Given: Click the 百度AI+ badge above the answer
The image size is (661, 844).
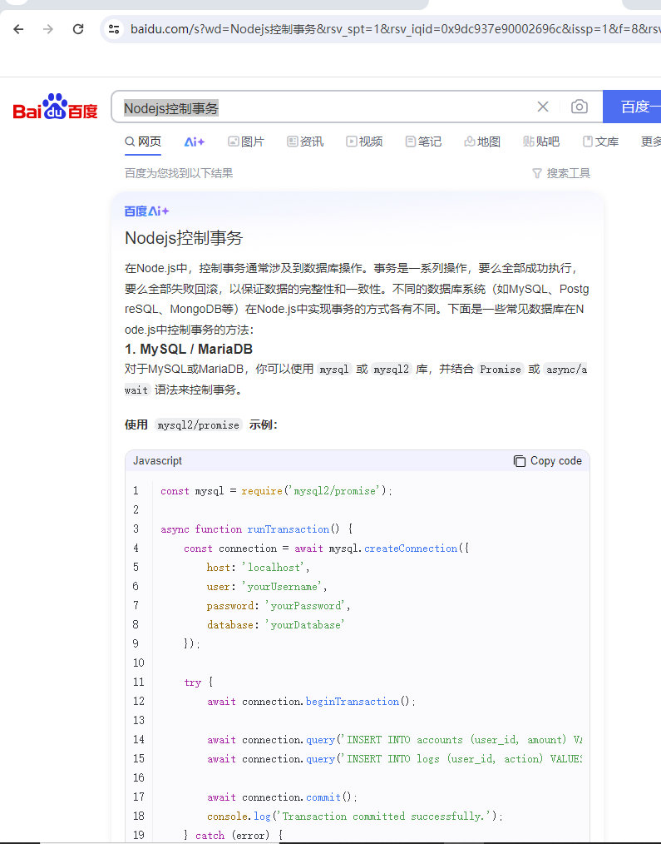Looking at the screenshot, I should (x=147, y=211).
